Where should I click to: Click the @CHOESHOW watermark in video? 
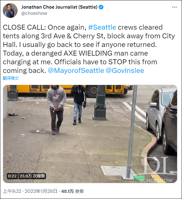click(x=156, y=180)
